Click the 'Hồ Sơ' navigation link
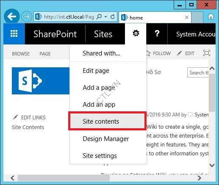 coord(153,72)
